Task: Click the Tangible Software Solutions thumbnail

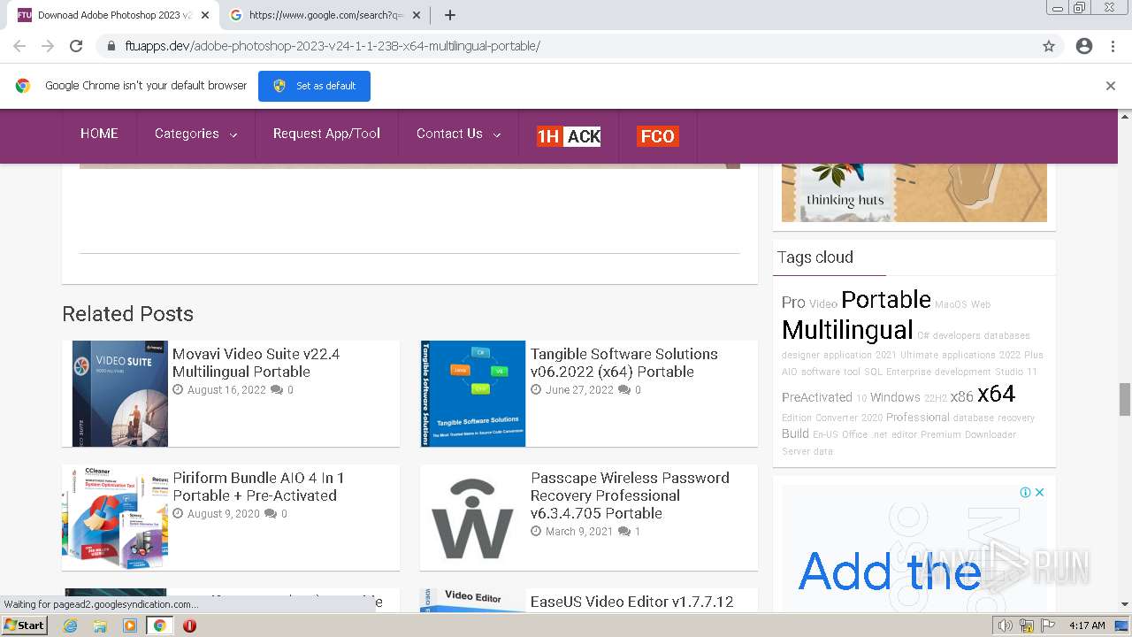Action: [473, 394]
